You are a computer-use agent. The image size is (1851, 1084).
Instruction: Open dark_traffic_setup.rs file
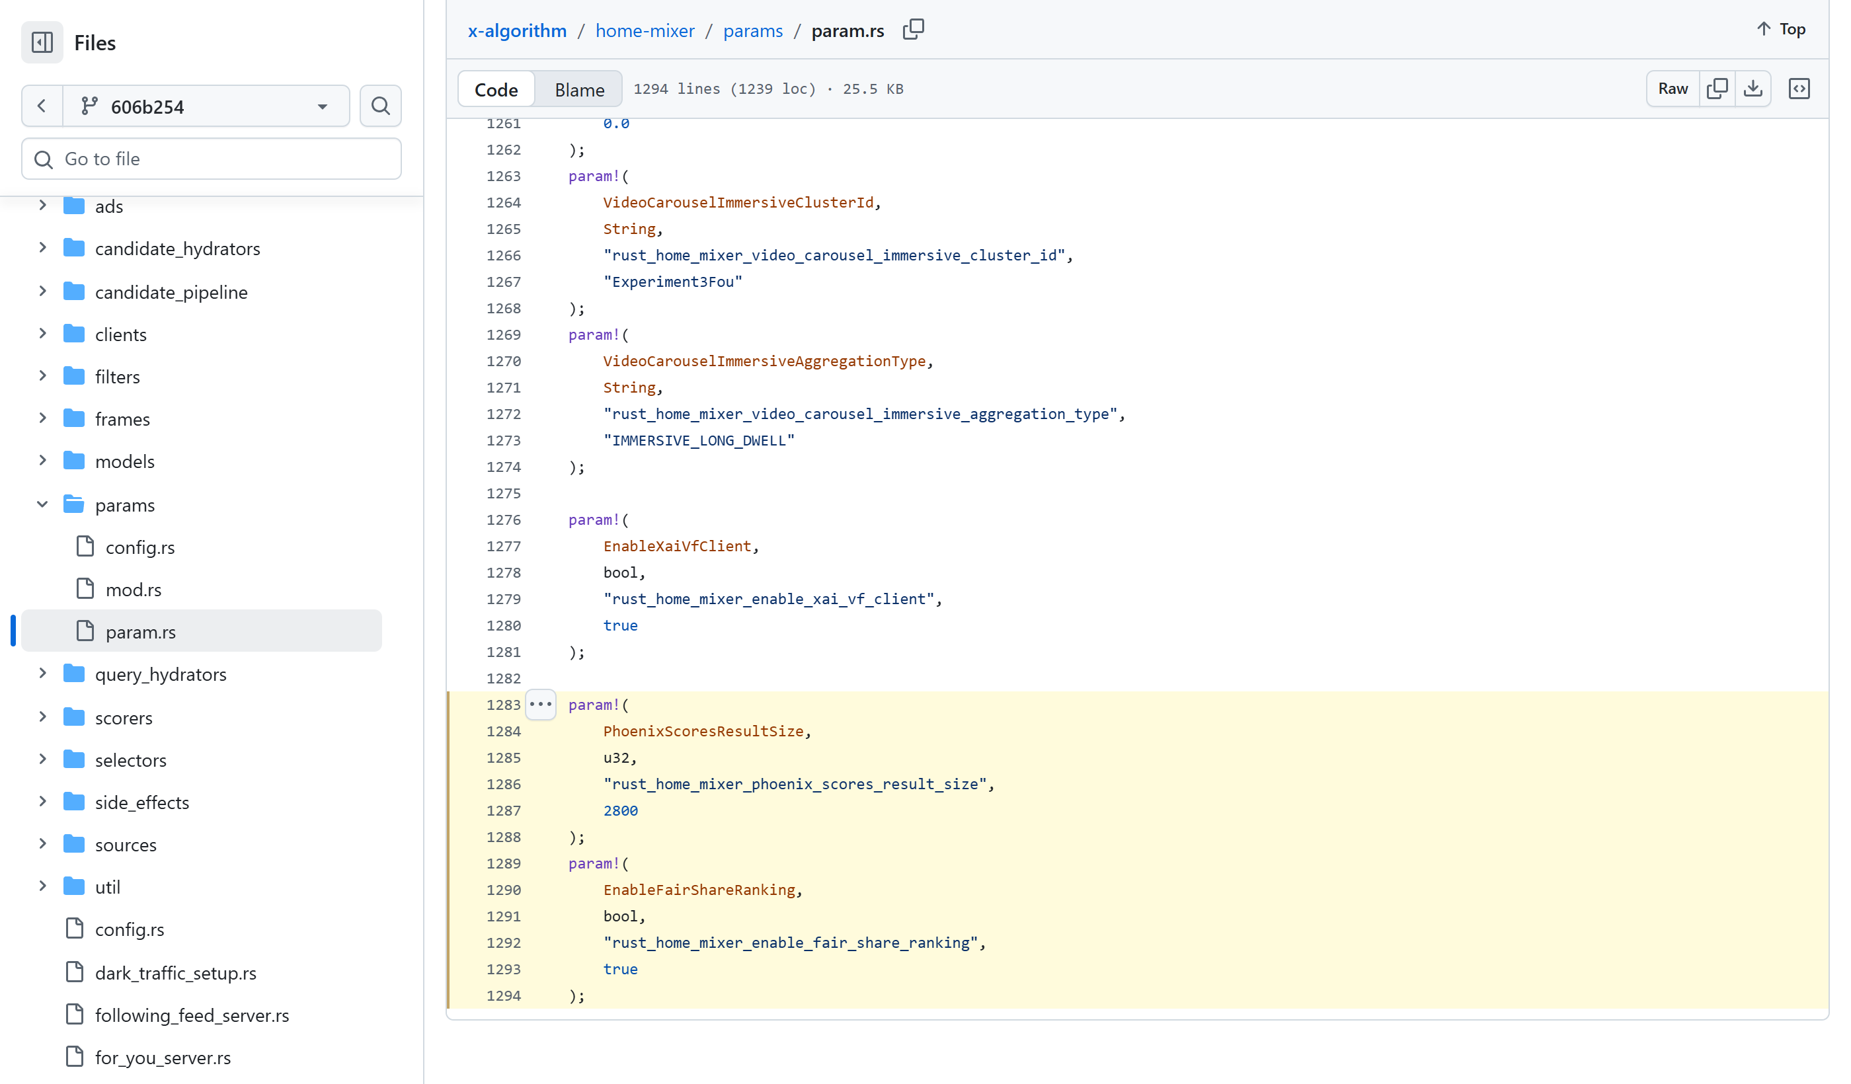click(176, 973)
